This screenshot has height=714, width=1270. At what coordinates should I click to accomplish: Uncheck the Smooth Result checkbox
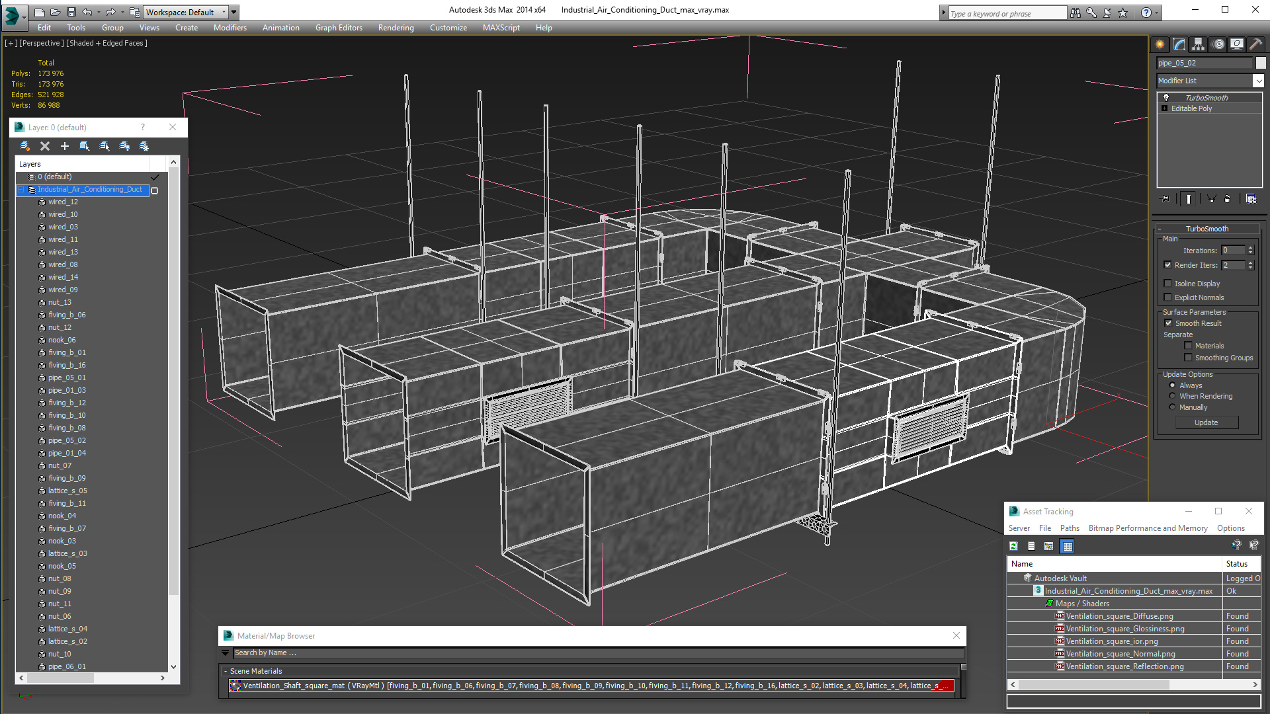[1168, 323]
